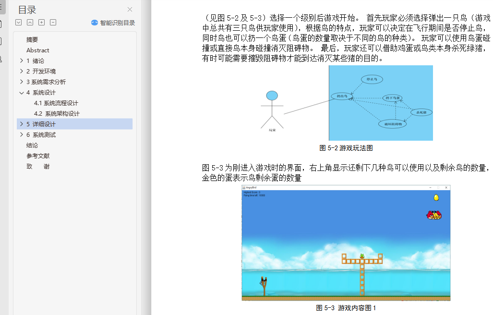The height and width of the screenshot is (315, 493).
Task: Run 智能识别目录 smart outline detection
Action: click(x=113, y=23)
